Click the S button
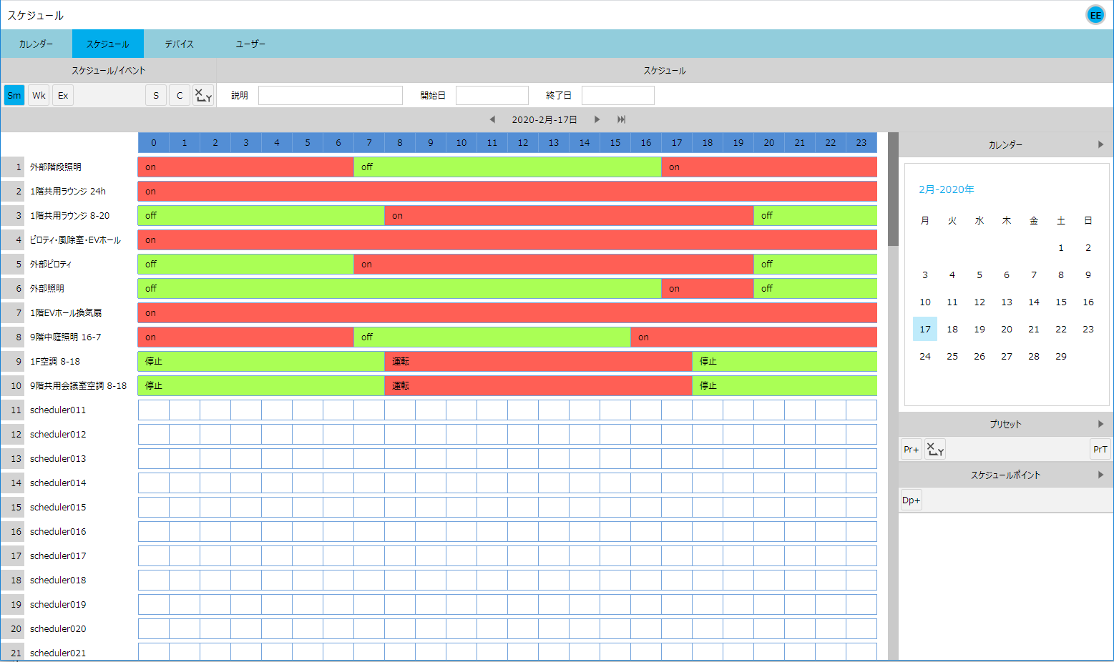Image resolution: width=1114 pixels, height=662 pixels. (x=156, y=95)
